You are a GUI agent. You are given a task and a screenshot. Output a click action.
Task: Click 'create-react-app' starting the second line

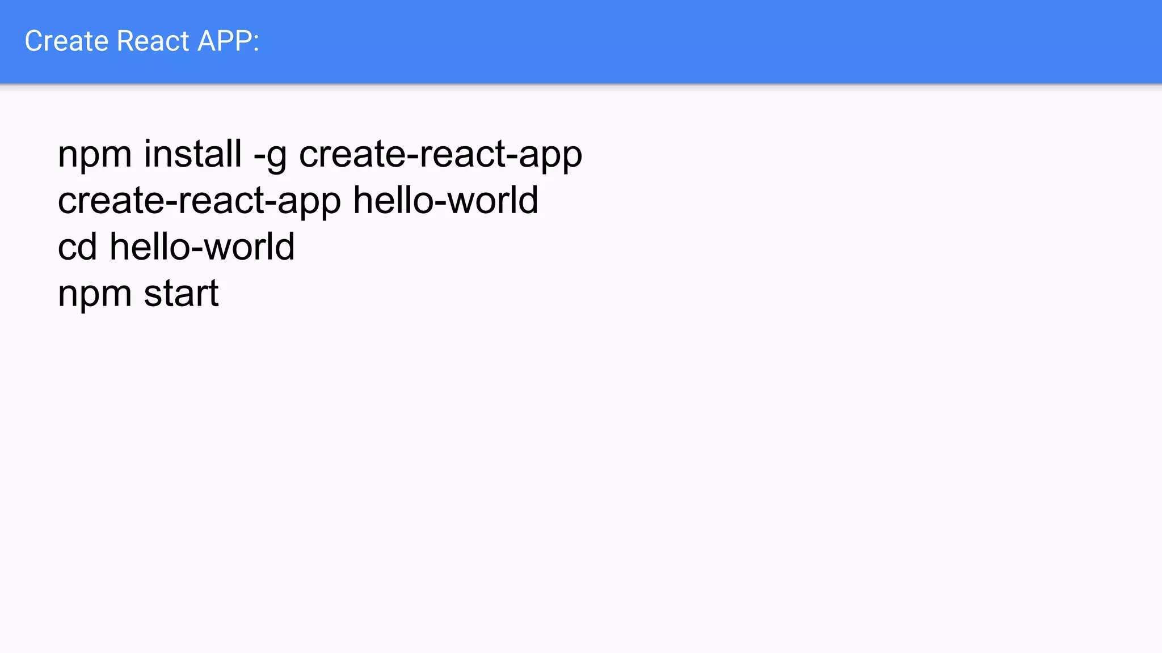pos(199,201)
